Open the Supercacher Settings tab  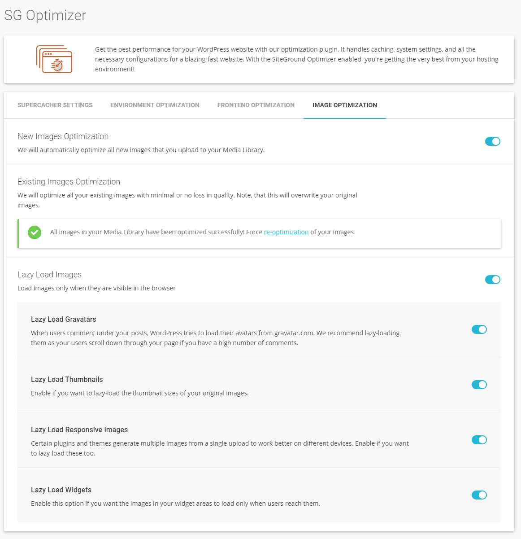pos(55,105)
